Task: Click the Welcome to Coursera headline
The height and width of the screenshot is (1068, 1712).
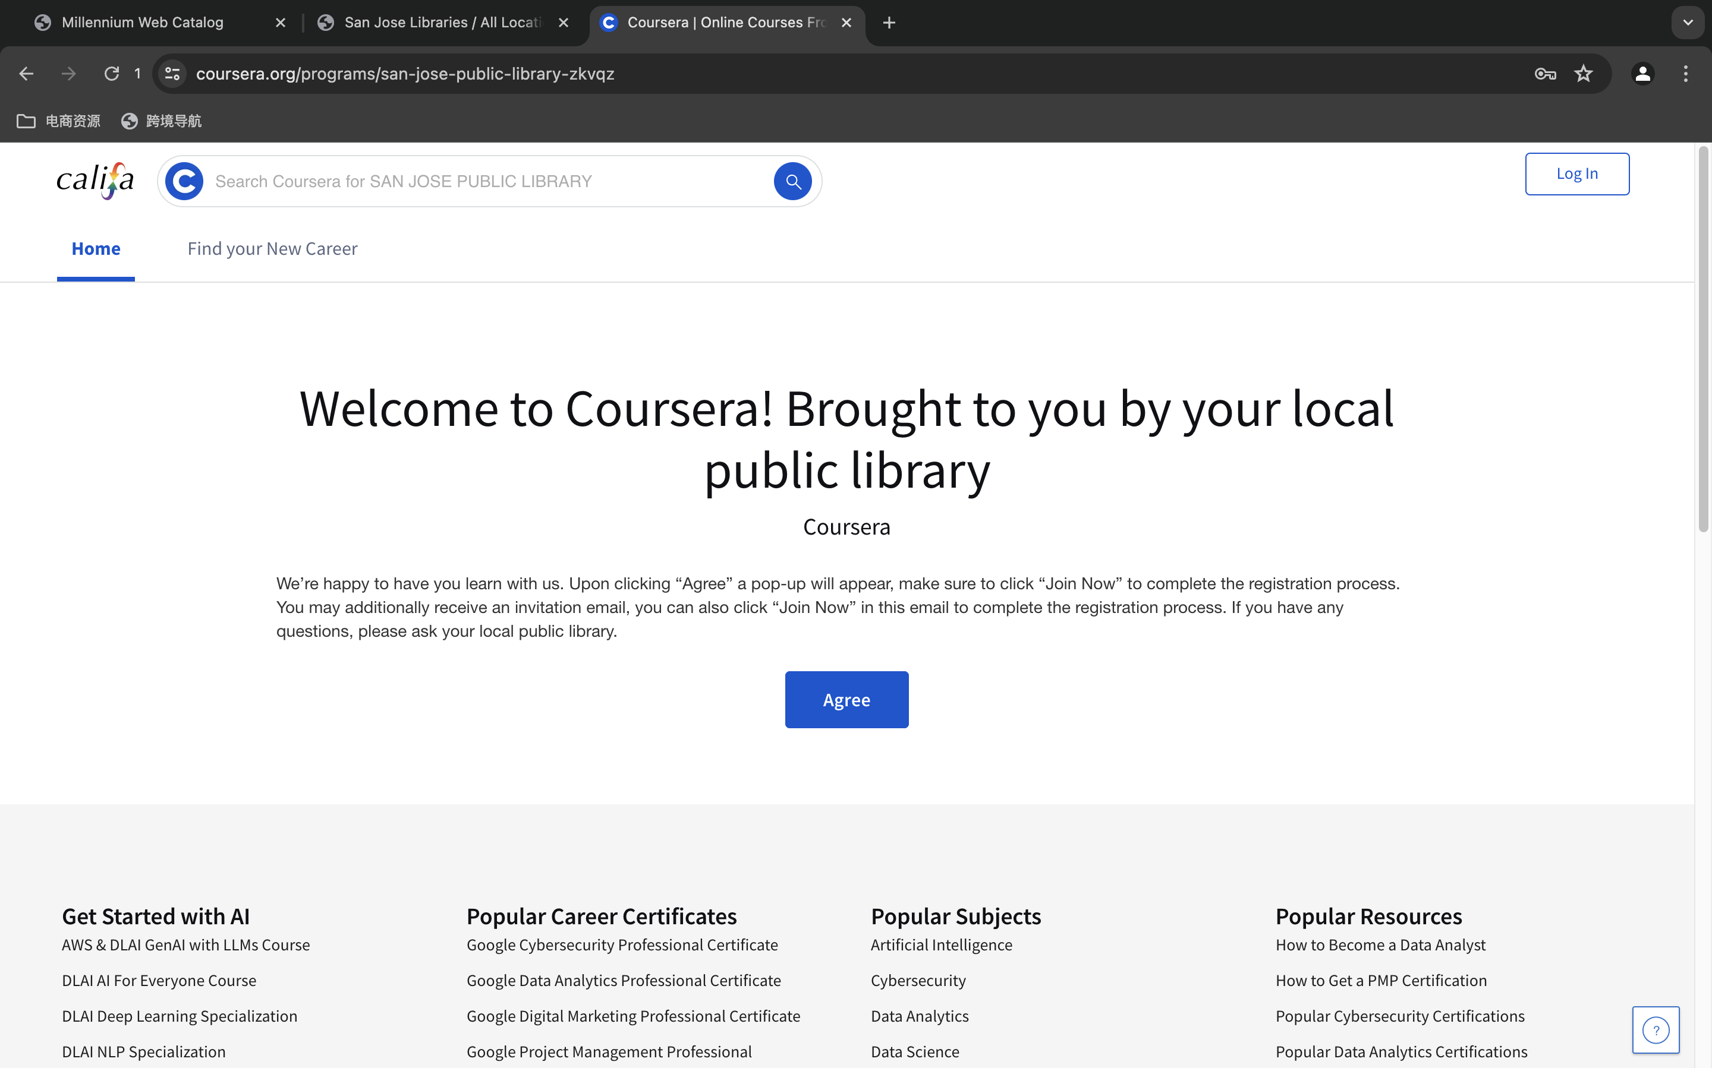Action: (x=847, y=440)
